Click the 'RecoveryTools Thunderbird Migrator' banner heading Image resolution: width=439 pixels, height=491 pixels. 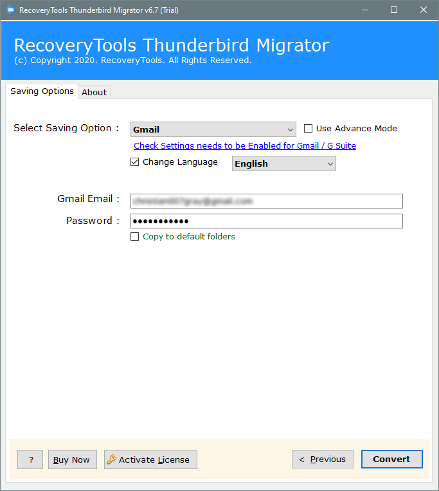click(x=172, y=45)
